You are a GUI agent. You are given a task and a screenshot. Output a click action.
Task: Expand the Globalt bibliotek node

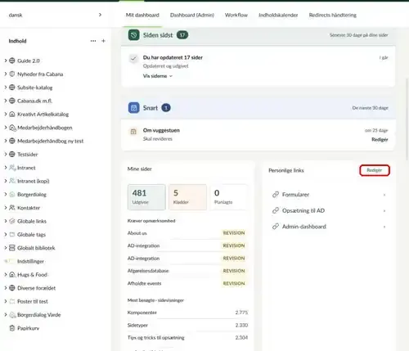[6, 248]
